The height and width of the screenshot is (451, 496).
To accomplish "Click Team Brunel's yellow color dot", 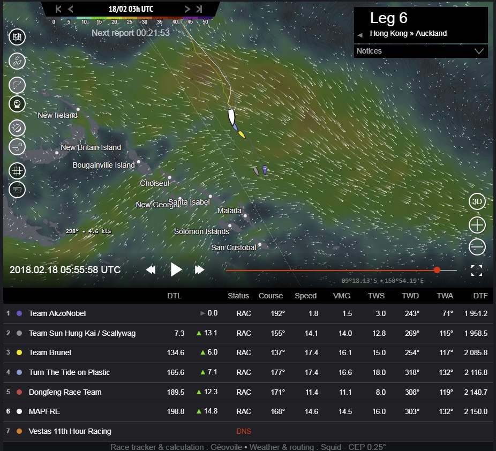I will click(19, 352).
